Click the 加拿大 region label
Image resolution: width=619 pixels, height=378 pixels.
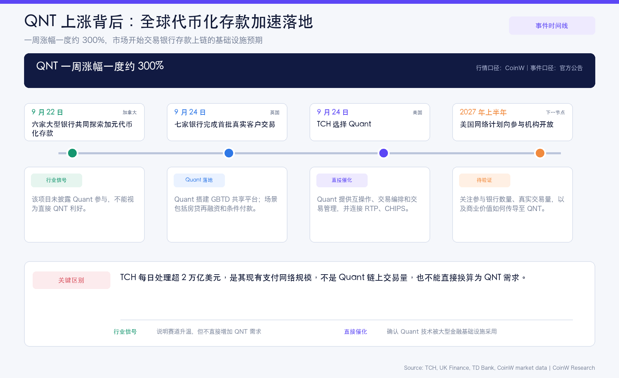(130, 112)
